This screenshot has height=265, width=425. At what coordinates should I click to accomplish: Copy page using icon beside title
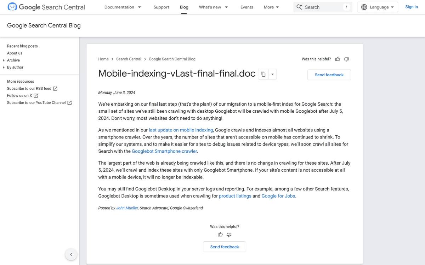[263, 74]
